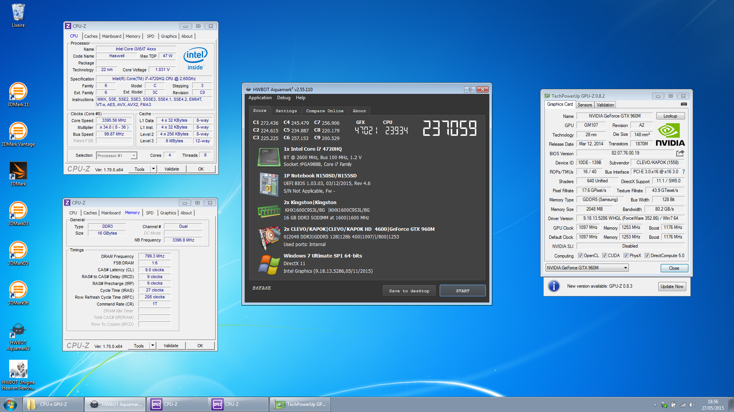Click the TechPowerUp GPU-Z taskbar button
The height and width of the screenshot is (412, 734).
click(x=300, y=404)
